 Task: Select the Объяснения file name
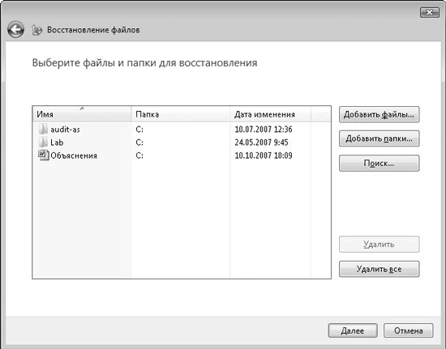coord(74,155)
